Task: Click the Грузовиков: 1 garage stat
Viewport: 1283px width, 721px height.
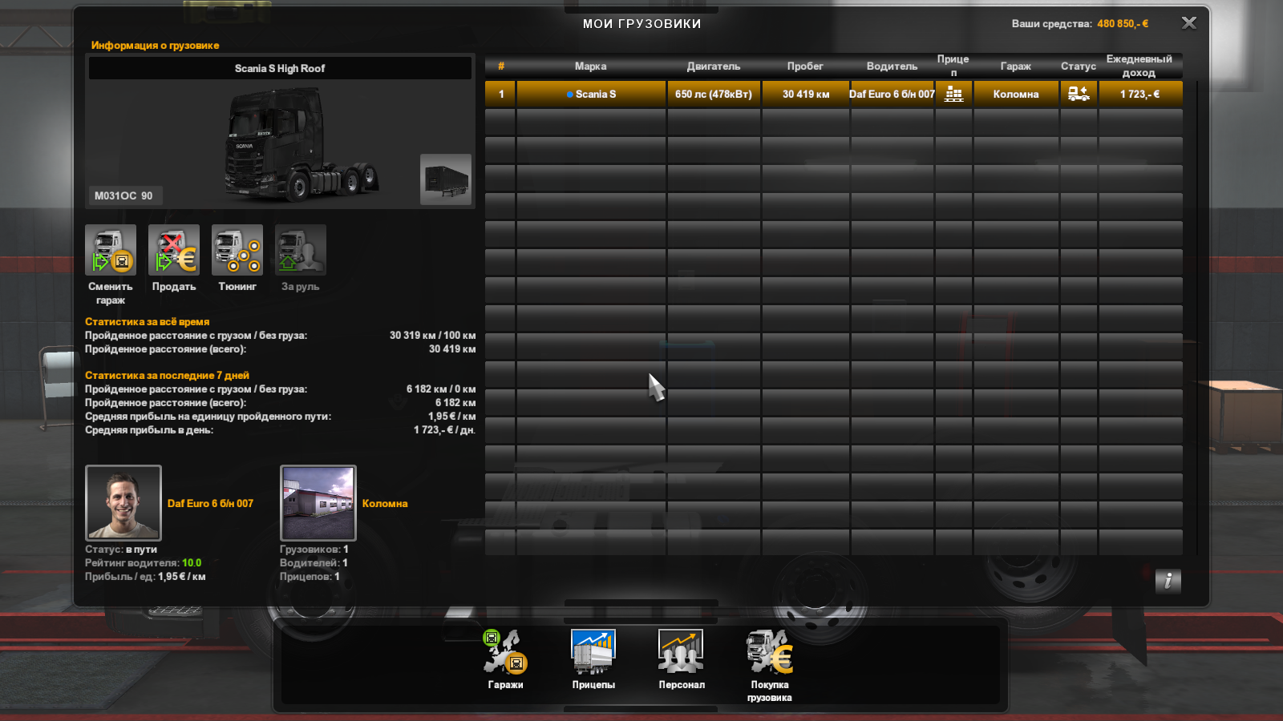Action: pyautogui.click(x=314, y=550)
